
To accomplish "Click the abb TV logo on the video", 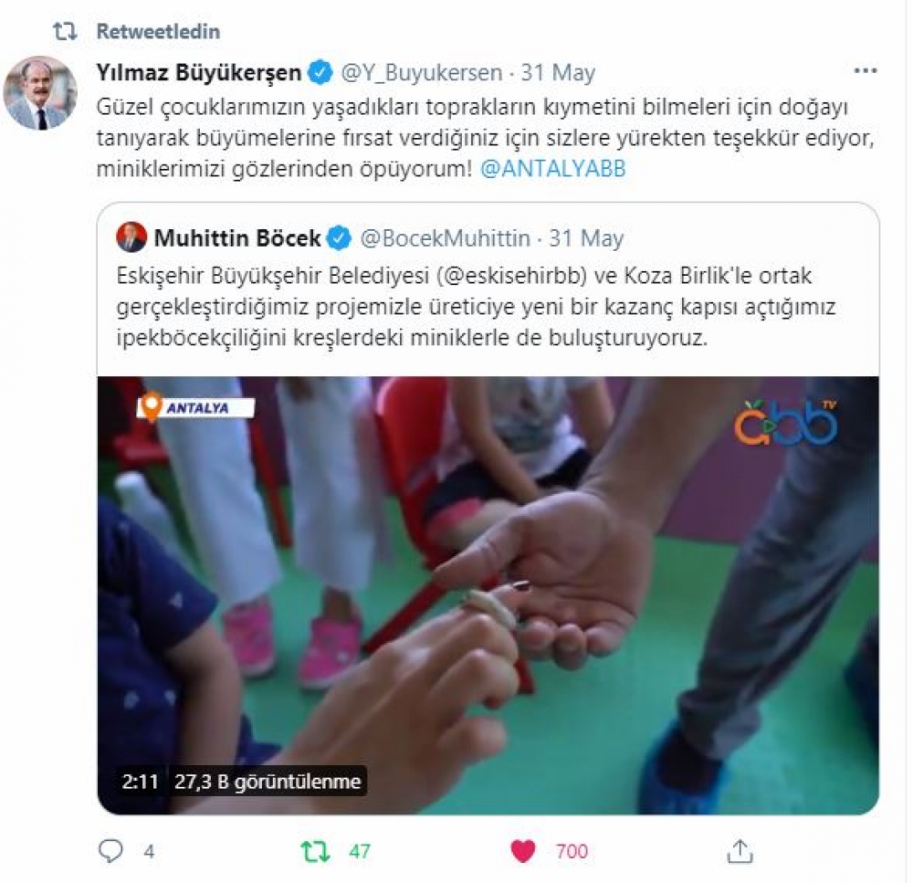I will tap(786, 422).
